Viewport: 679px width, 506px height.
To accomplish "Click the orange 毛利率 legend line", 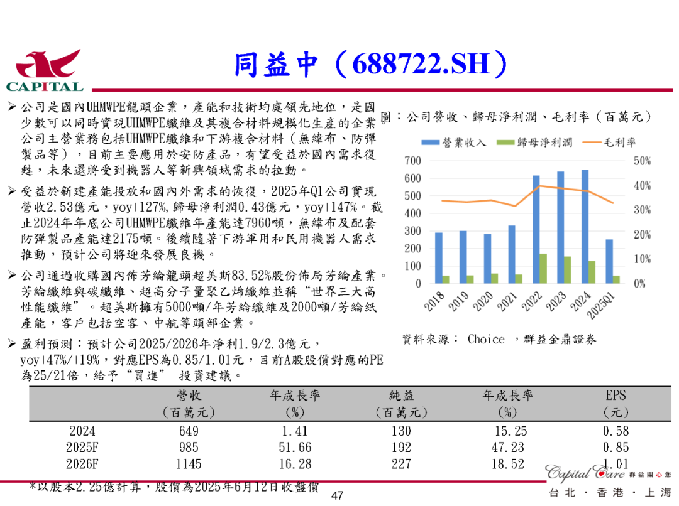I will tap(592, 143).
